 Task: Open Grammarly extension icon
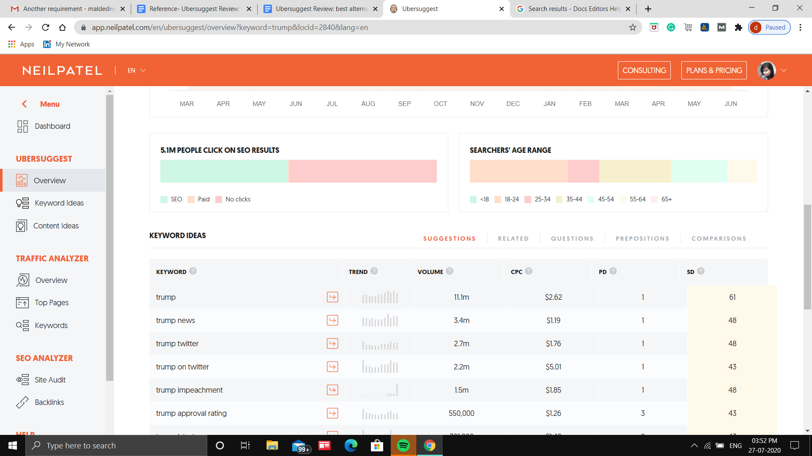click(x=671, y=27)
